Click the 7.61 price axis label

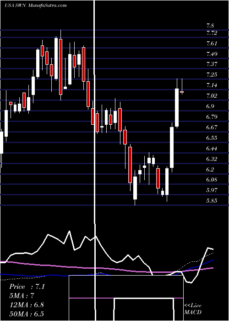pyautogui.click(x=212, y=44)
